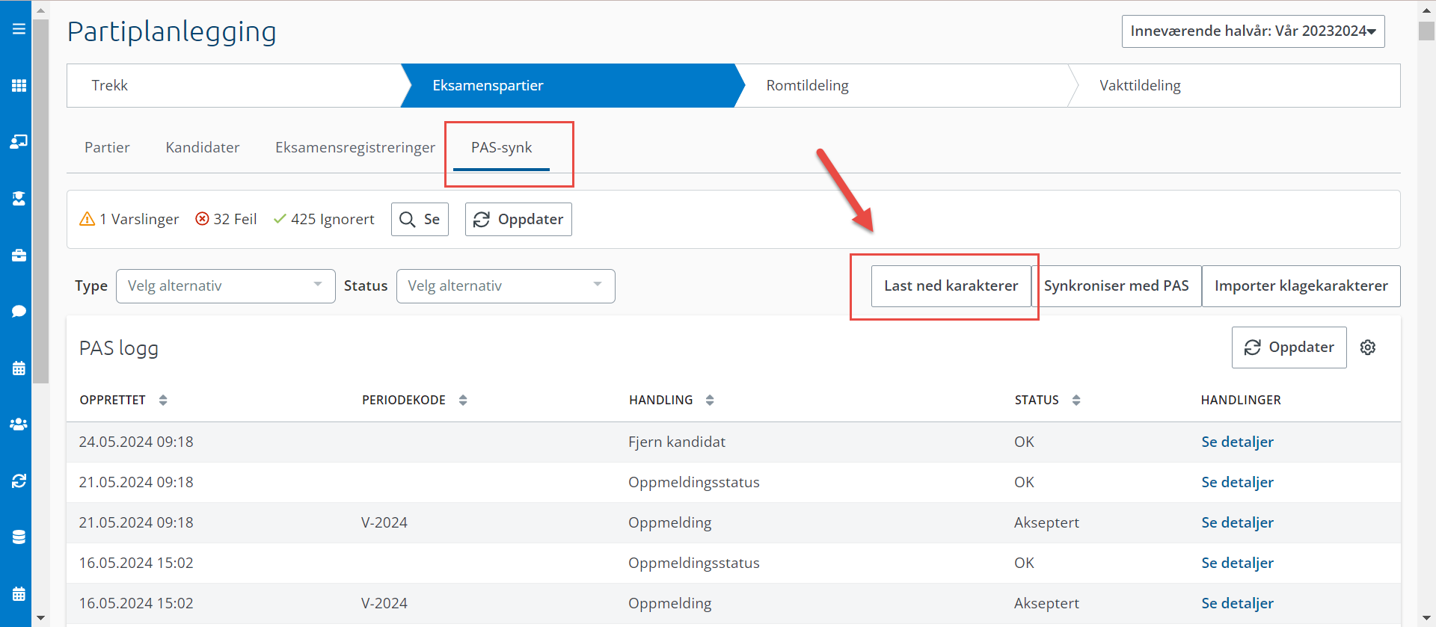Click the group of people icon
The width and height of the screenshot is (1436, 627).
click(x=19, y=424)
